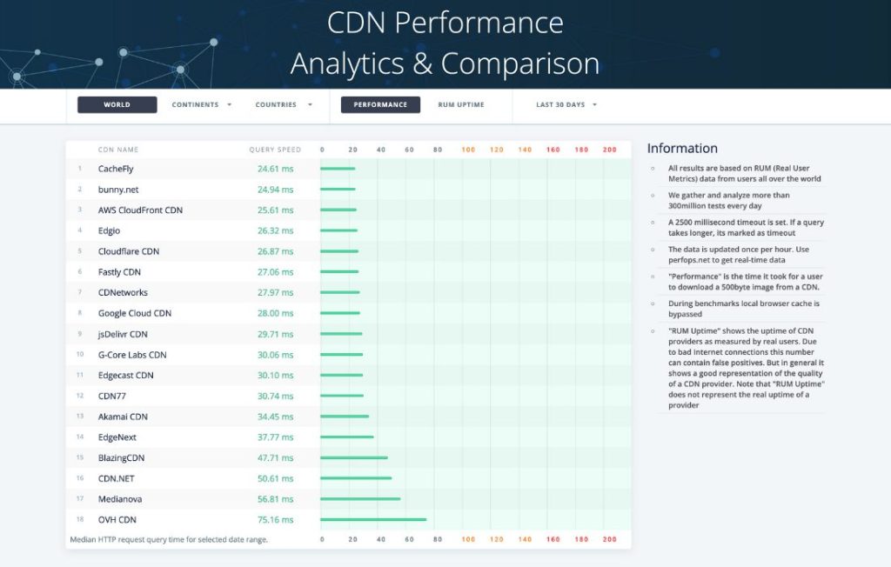Select the Edgio row name

pos(109,230)
